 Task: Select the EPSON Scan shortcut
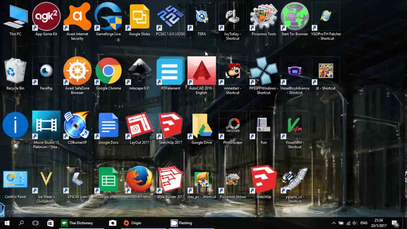coord(77,182)
